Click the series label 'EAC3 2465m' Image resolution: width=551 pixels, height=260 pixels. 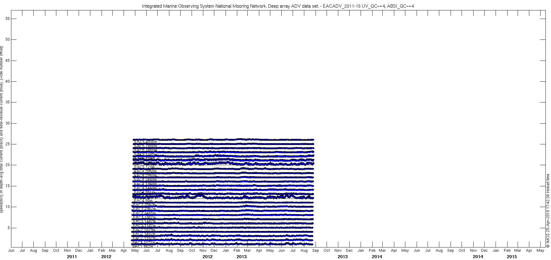144,213
